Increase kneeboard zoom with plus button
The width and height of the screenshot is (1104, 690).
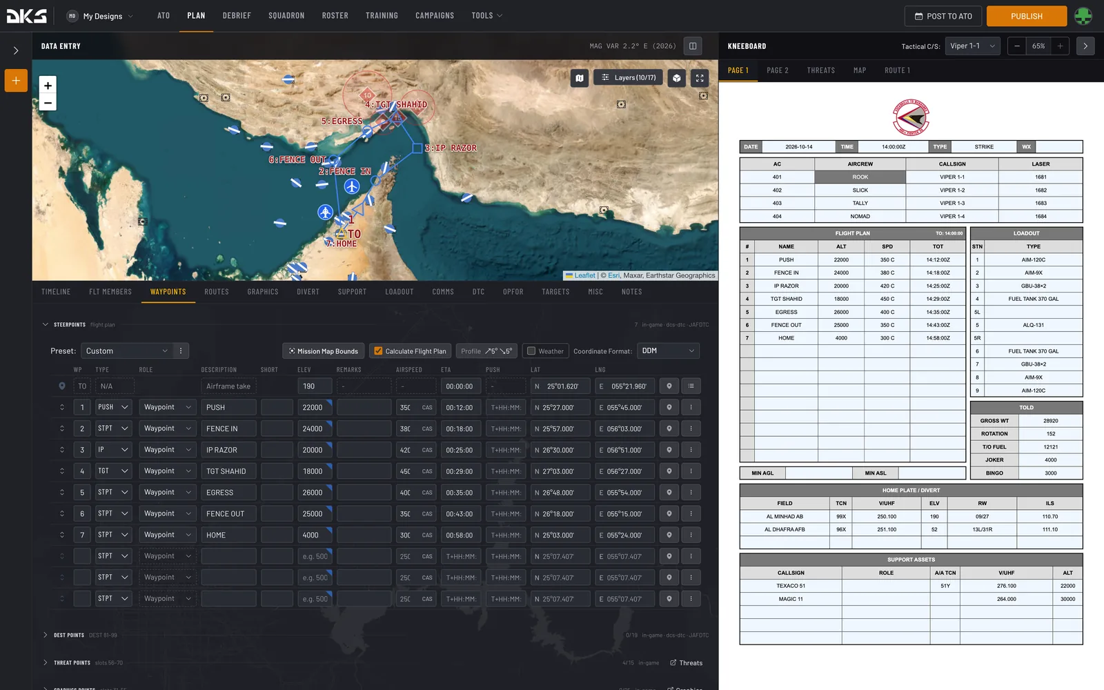point(1061,46)
